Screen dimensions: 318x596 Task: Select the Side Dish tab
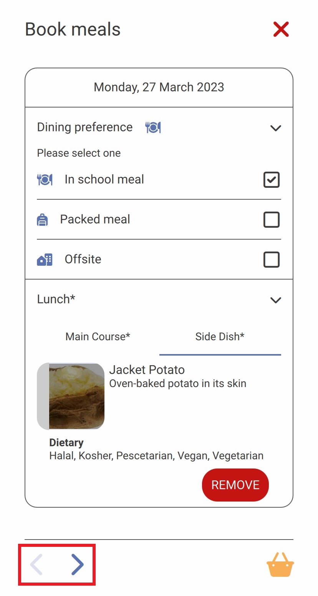(220, 337)
